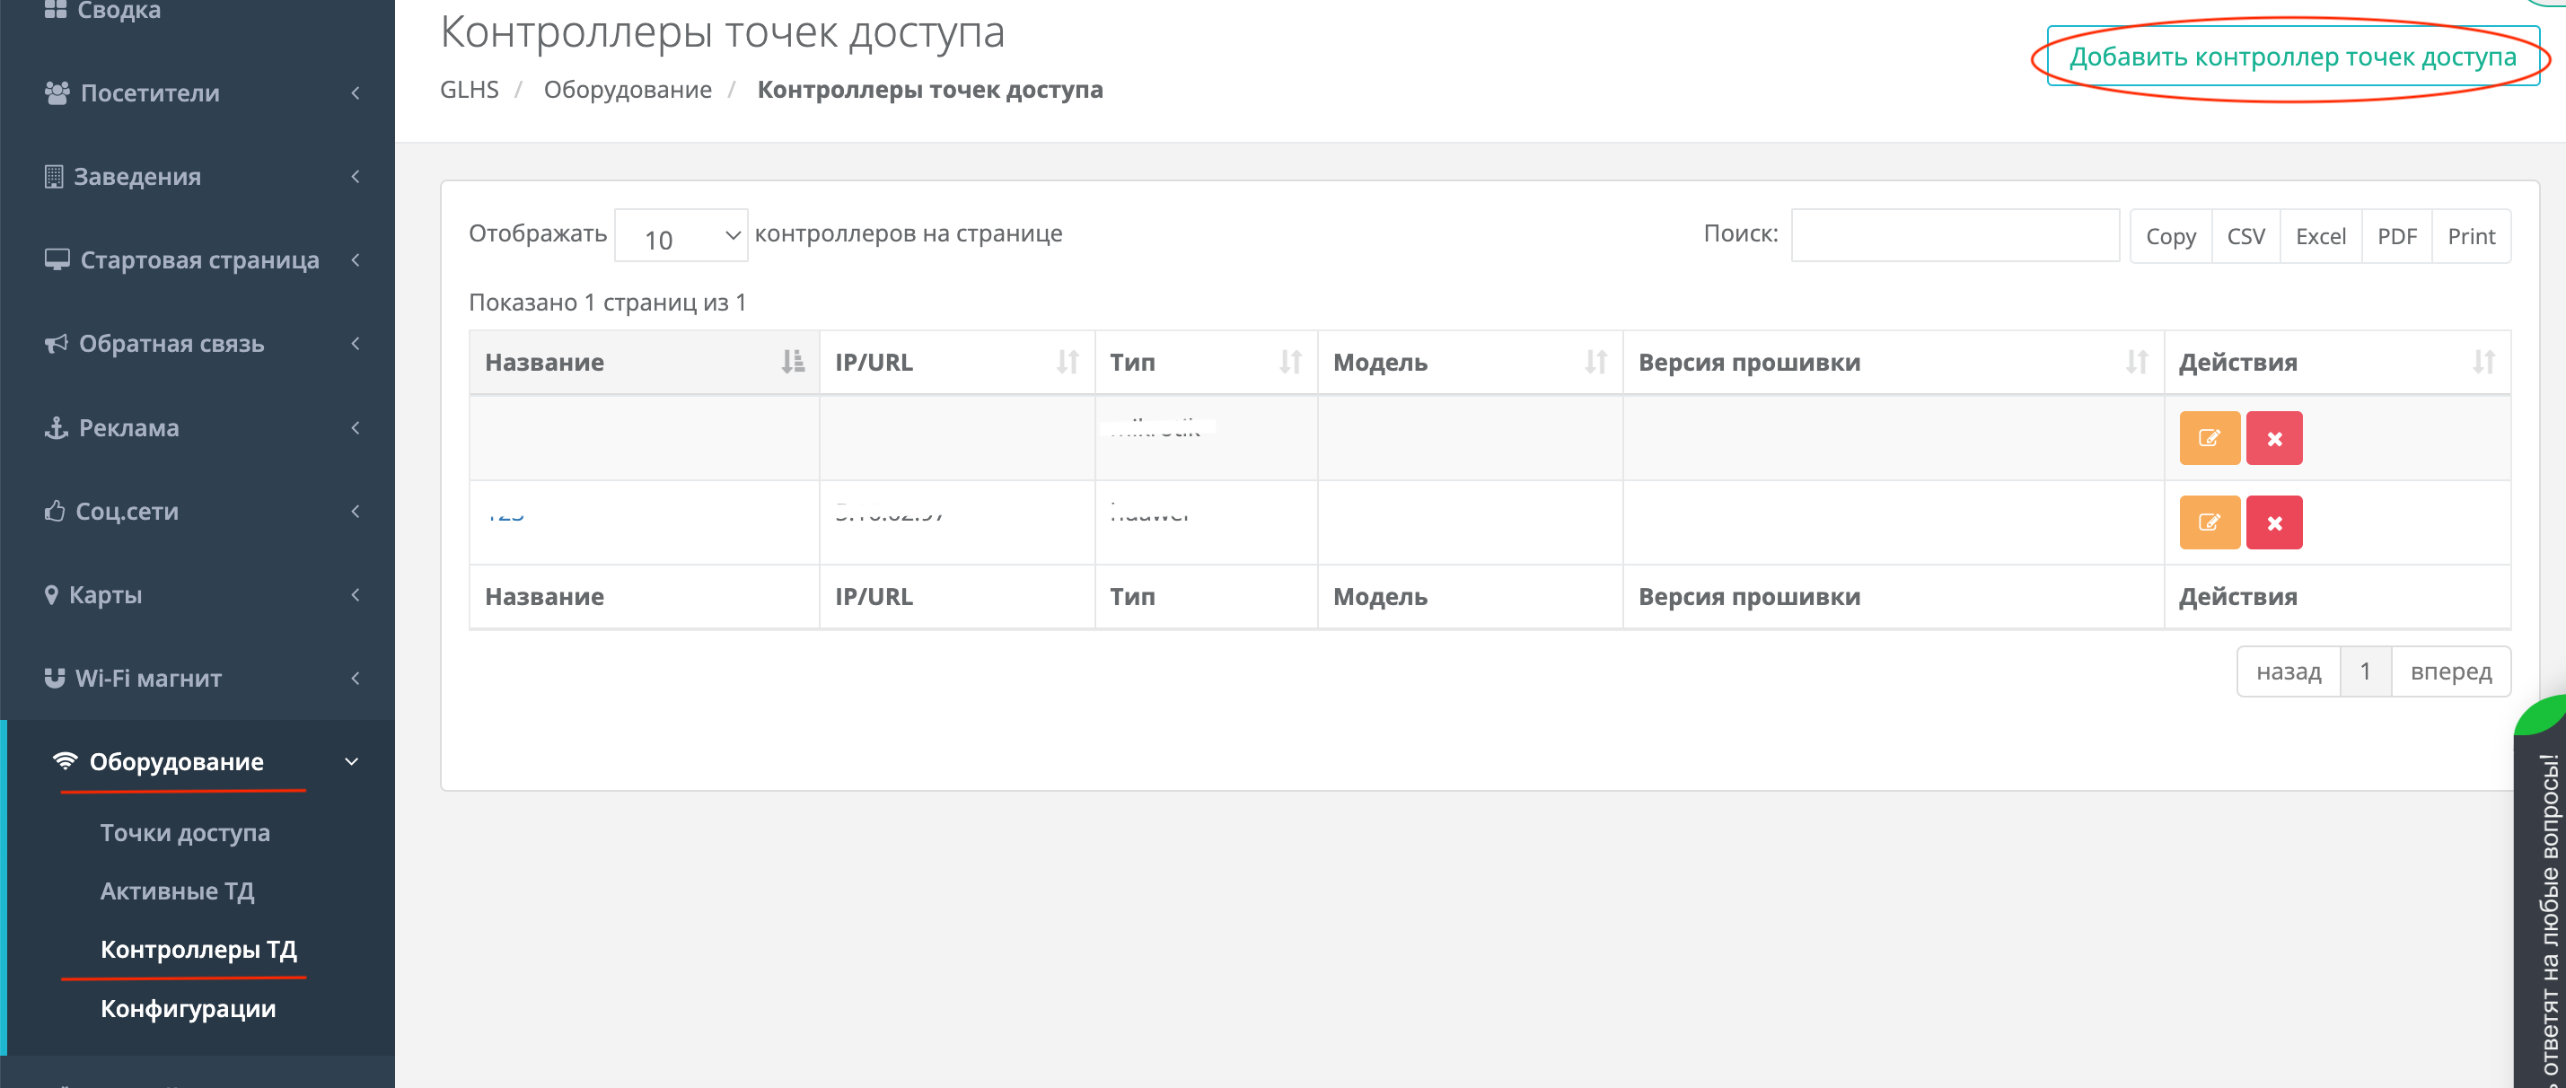Click the Заведения building icon
The width and height of the screenshot is (2566, 1088).
[54, 176]
